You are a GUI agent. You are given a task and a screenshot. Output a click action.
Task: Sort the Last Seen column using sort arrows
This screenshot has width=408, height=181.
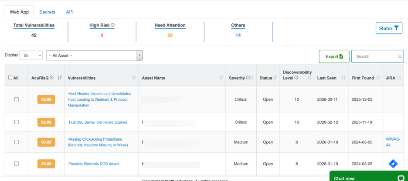pos(343,78)
